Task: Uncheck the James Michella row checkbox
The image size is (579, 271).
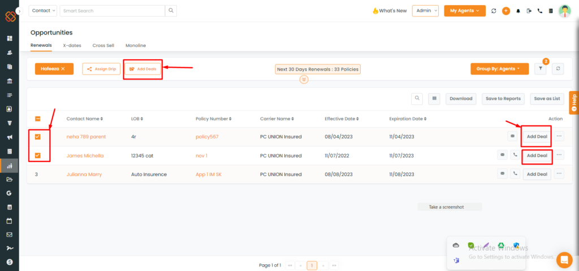Action: coord(38,156)
